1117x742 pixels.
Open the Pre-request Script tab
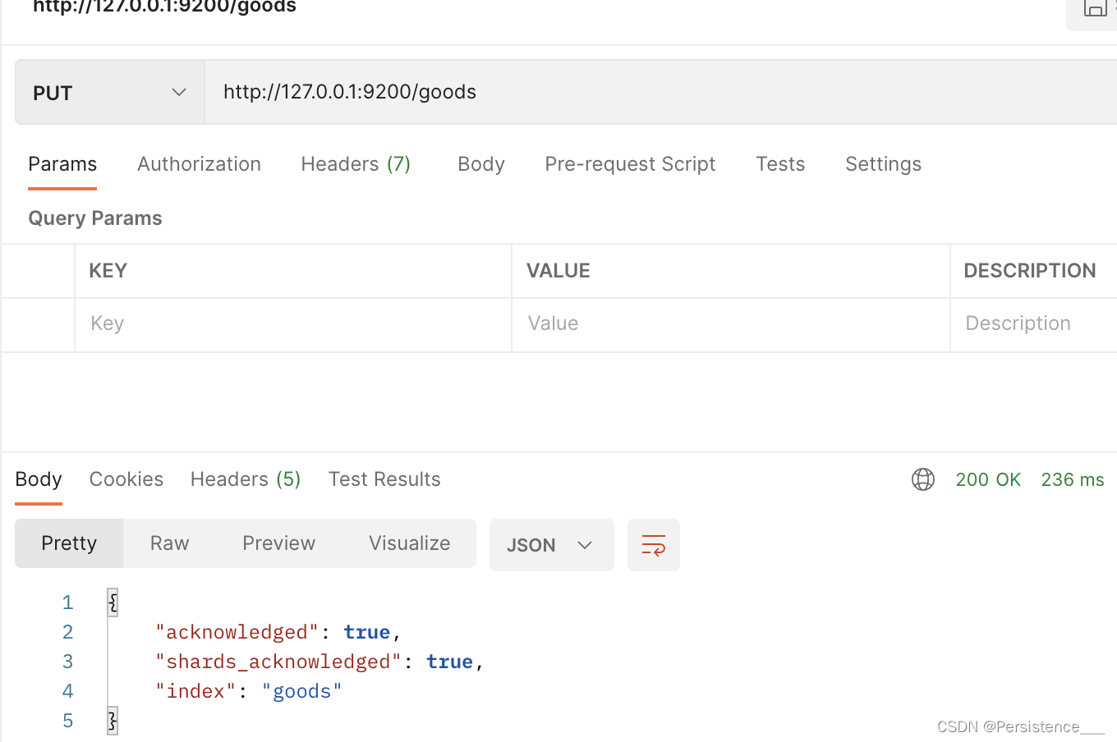point(630,164)
